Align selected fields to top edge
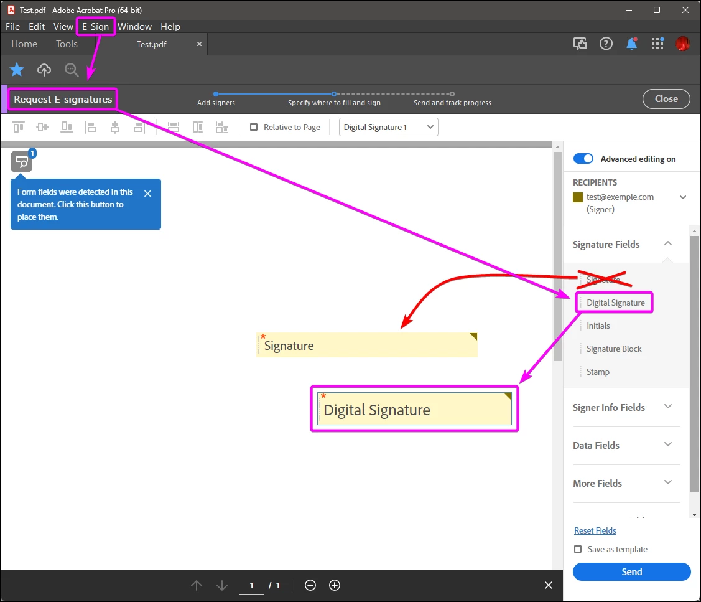This screenshot has height=602, width=701. click(x=18, y=127)
